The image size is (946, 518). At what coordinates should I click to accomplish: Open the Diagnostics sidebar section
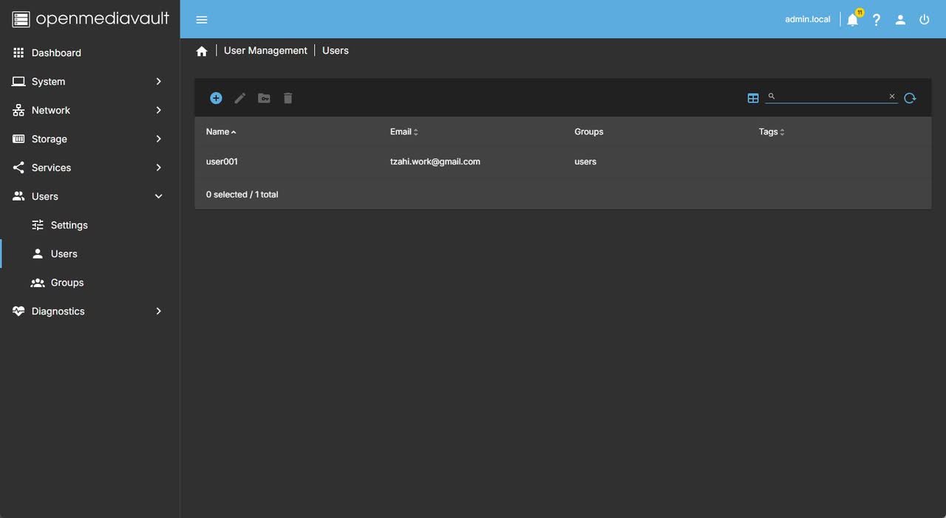(89, 311)
